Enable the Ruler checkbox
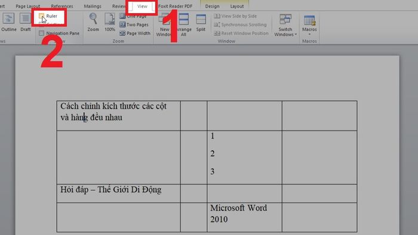This screenshot has height=235, width=418. (41, 16)
